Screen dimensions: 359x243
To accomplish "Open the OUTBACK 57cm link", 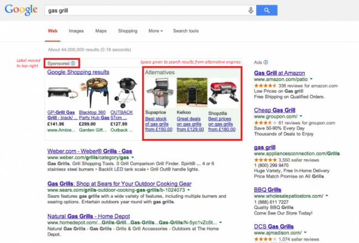I will [x=122, y=115].
